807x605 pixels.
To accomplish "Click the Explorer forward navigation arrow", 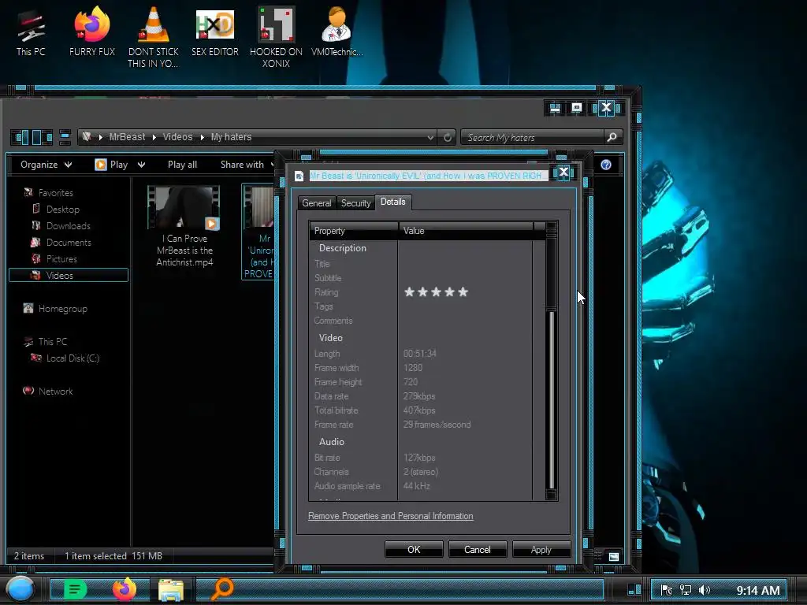I will pos(42,137).
